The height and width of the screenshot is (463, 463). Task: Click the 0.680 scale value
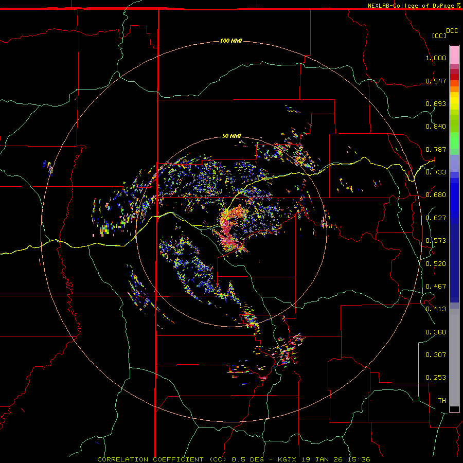(x=436, y=195)
